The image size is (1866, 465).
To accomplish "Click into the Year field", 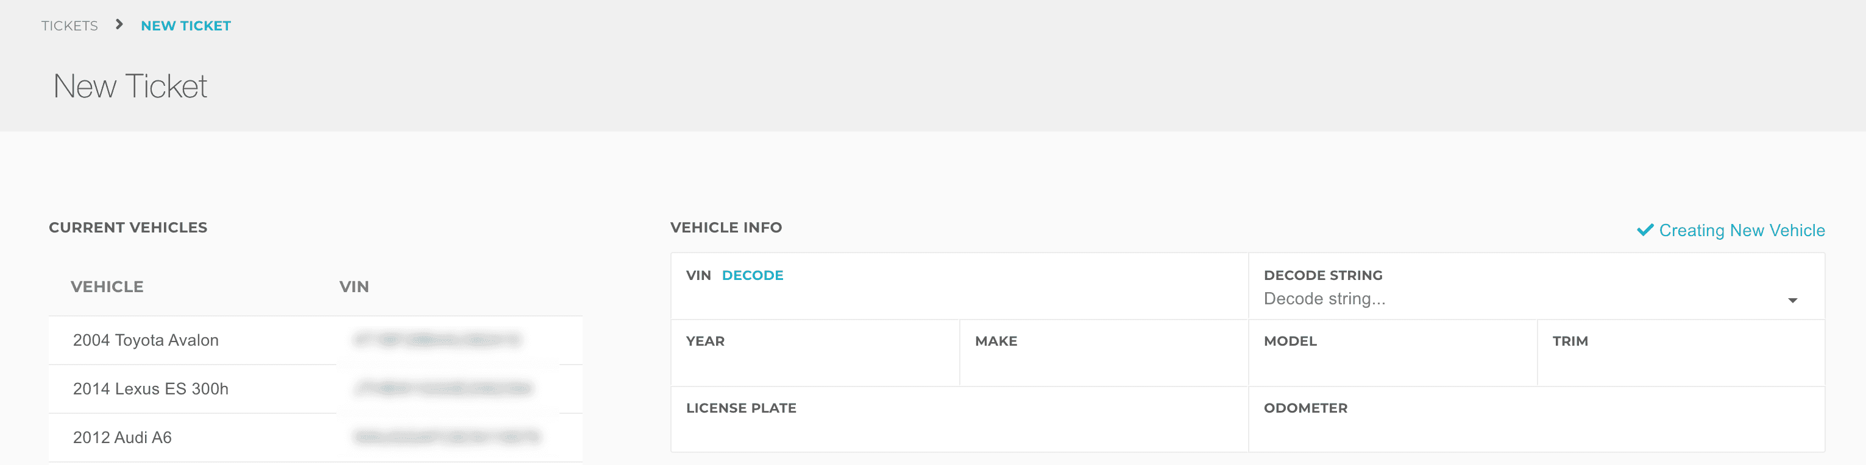I will (814, 365).
